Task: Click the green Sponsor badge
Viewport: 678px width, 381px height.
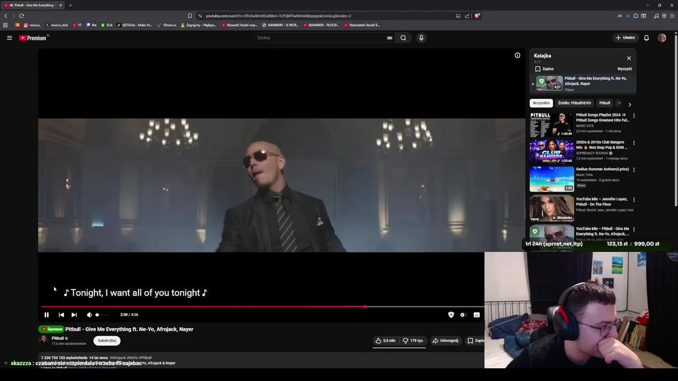Action: (52, 329)
